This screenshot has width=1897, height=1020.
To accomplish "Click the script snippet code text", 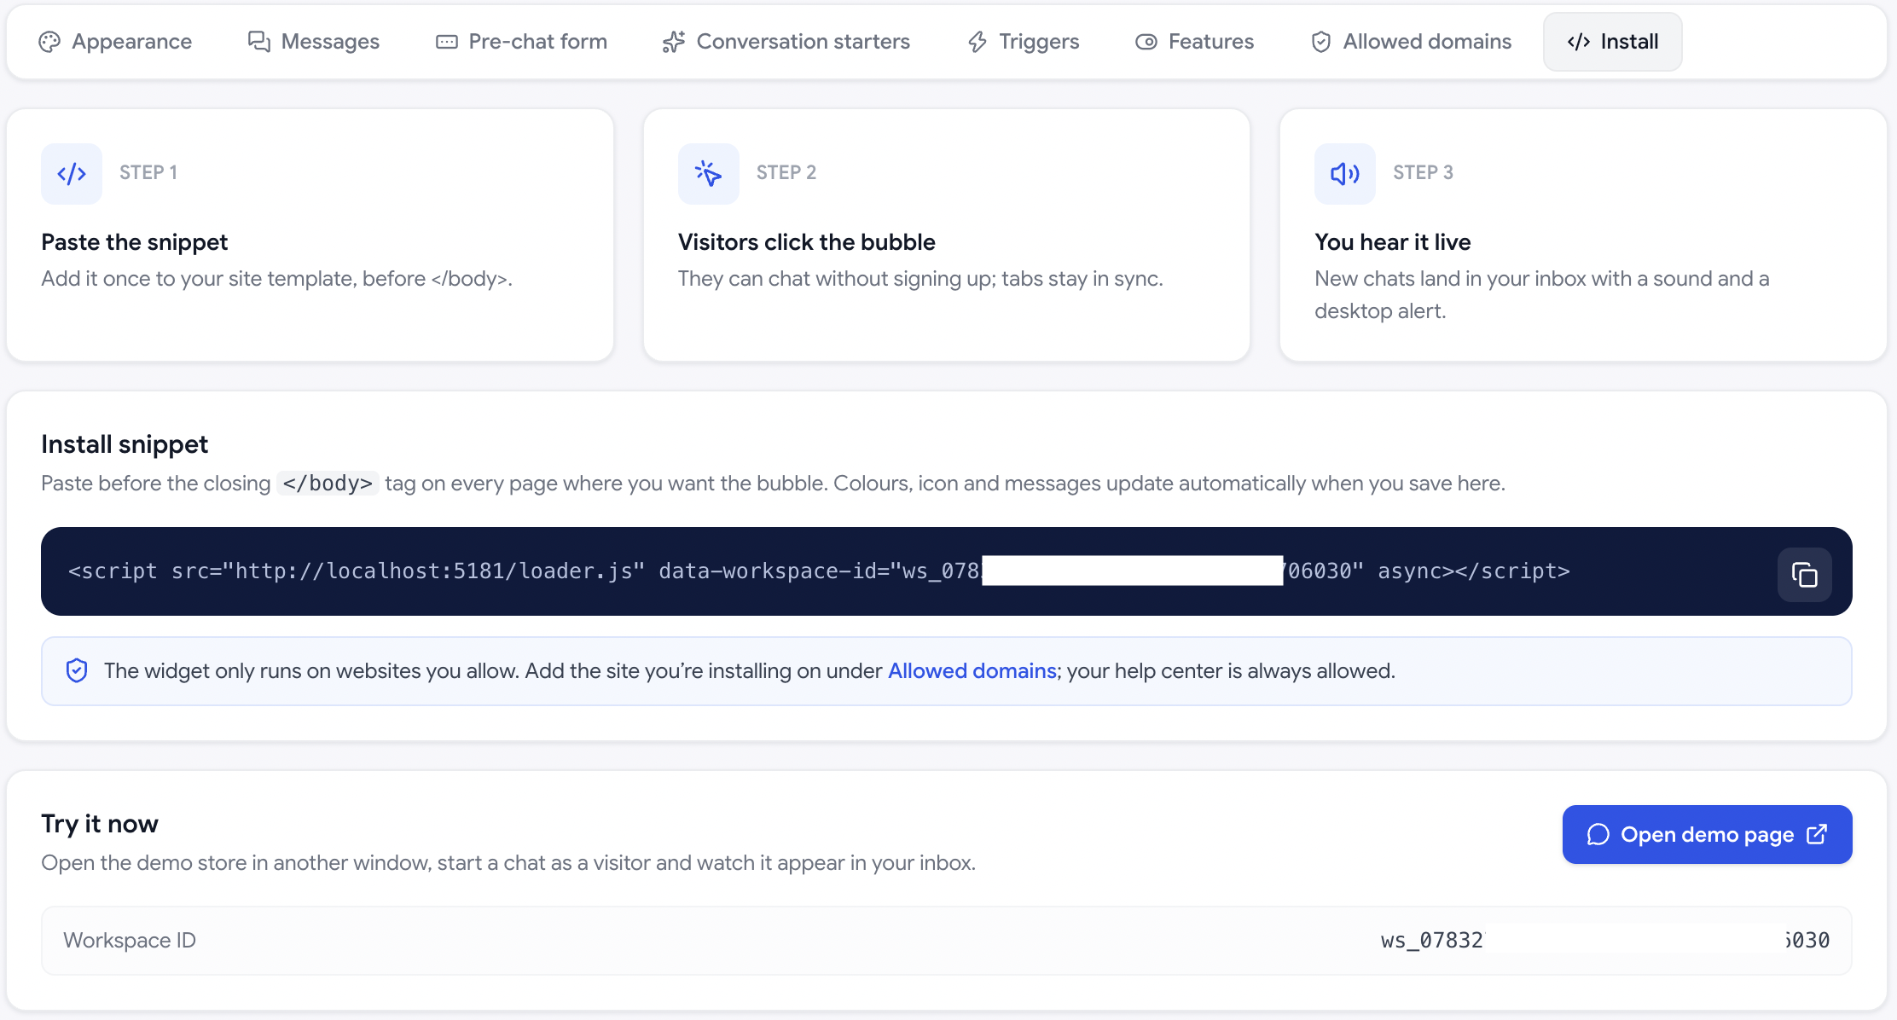I will (x=819, y=571).
